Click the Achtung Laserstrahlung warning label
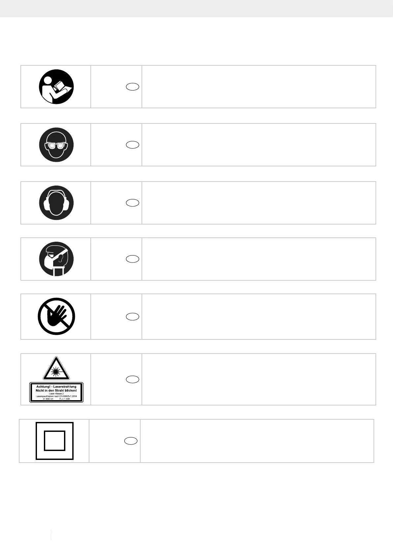Screen dimensions: 393x556 [56, 392]
